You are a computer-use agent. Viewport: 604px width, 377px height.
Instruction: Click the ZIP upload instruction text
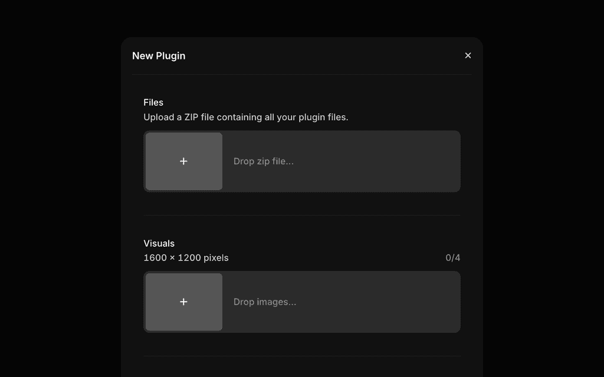(x=246, y=117)
